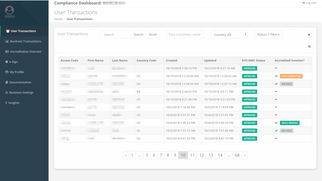This screenshot has width=322, height=181.
Task: Click current page 10 in pagination
Action: [x=183, y=155]
